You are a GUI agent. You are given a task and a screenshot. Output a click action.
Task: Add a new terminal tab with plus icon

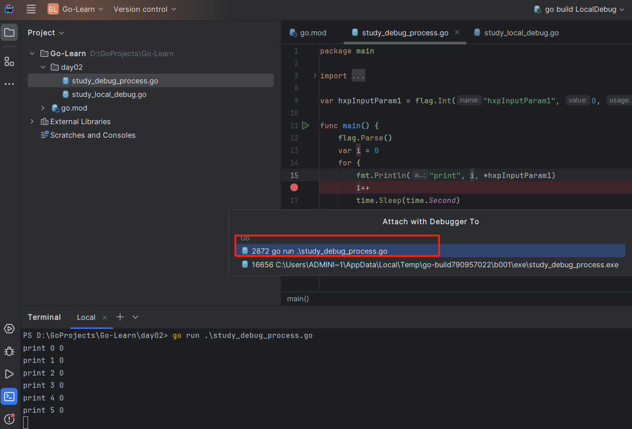[x=120, y=317]
